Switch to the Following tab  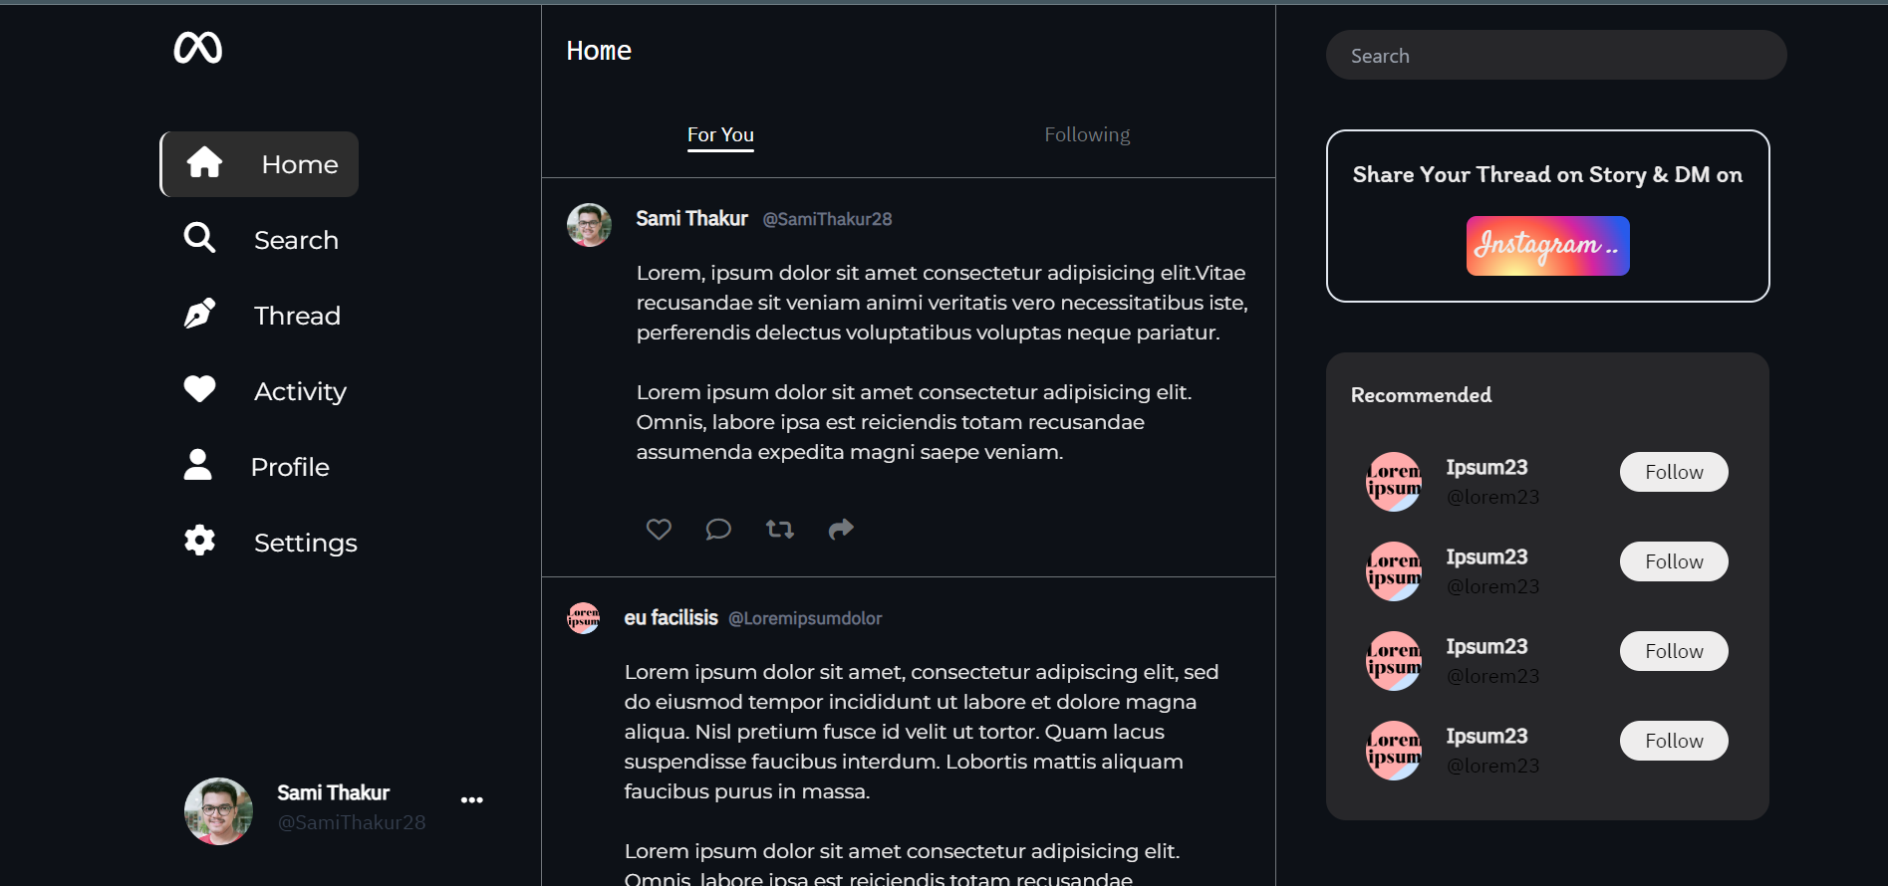(x=1087, y=134)
